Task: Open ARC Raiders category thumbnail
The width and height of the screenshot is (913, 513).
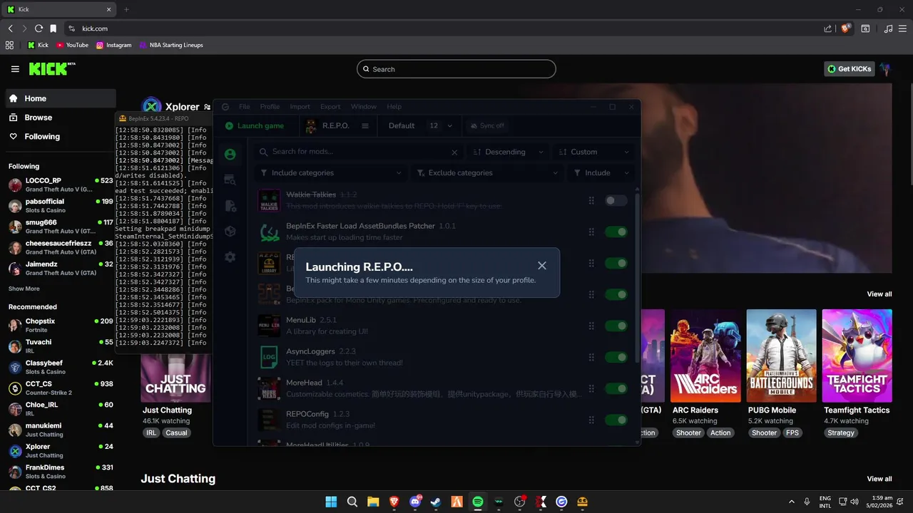Action: point(705,356)
